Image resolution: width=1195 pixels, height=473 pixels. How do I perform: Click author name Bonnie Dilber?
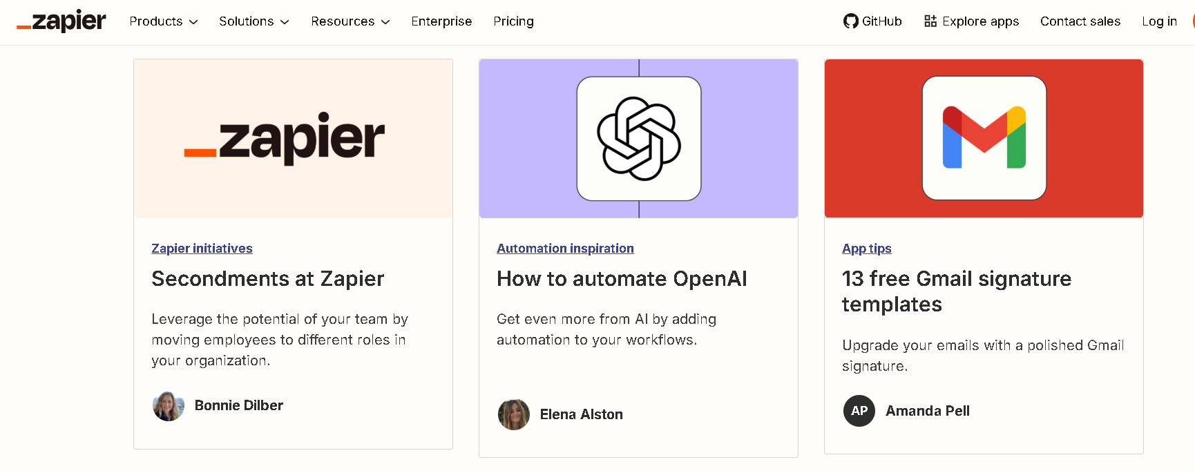(239, 405)
